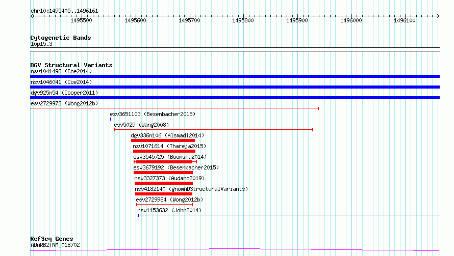This screenshot has height=256, width=454.
Task: Click the chr10:1495405..1496161 region label
Action: (x=64, y=11)
